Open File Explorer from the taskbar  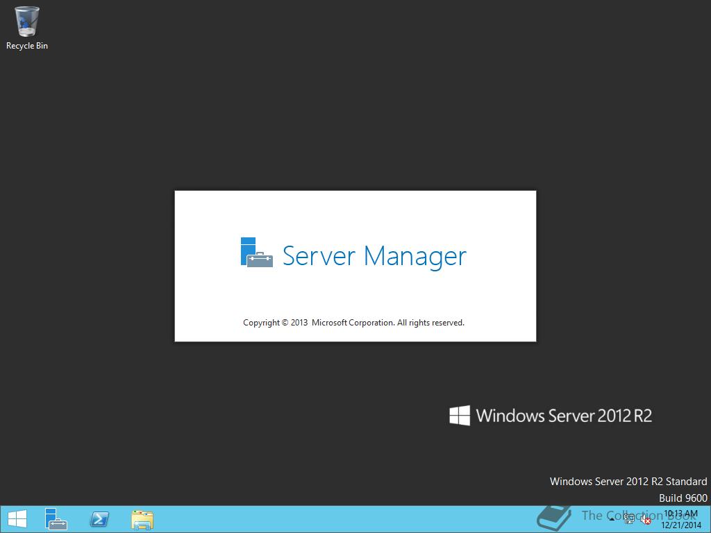pos(142,520)
